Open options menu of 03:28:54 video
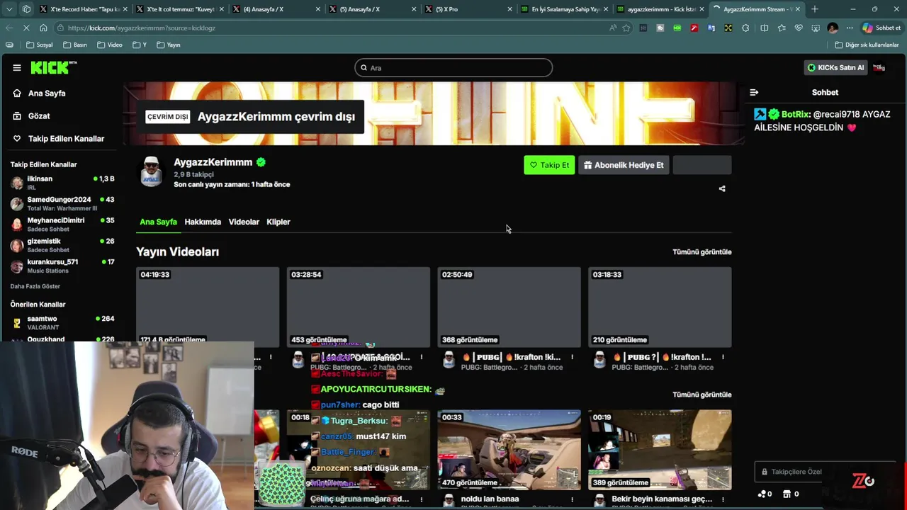 tap(422, 357)
